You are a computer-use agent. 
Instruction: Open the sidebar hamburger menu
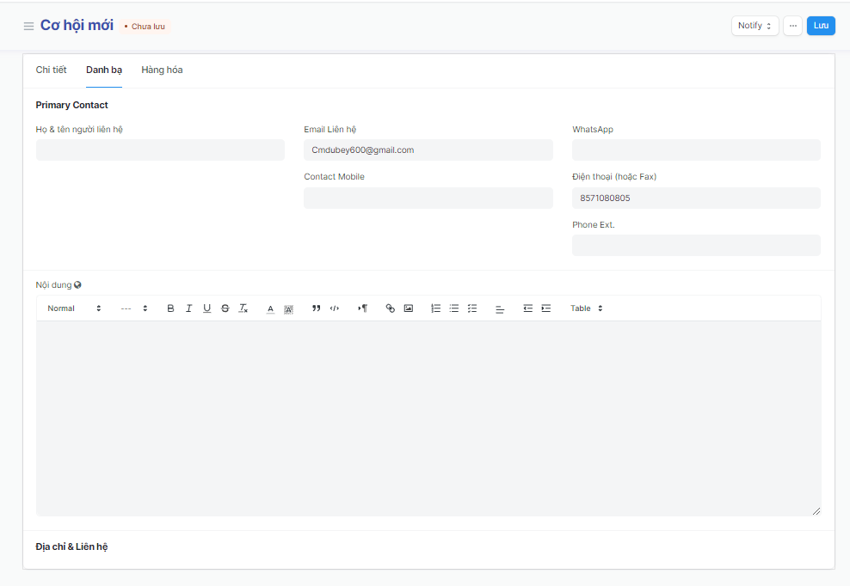click(x=28, y=26)
